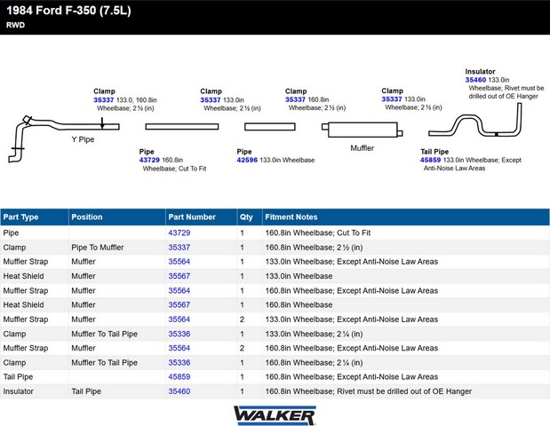Click the Y Pipe diagram illustration
550x426 pixels.
tap(63, 138)
